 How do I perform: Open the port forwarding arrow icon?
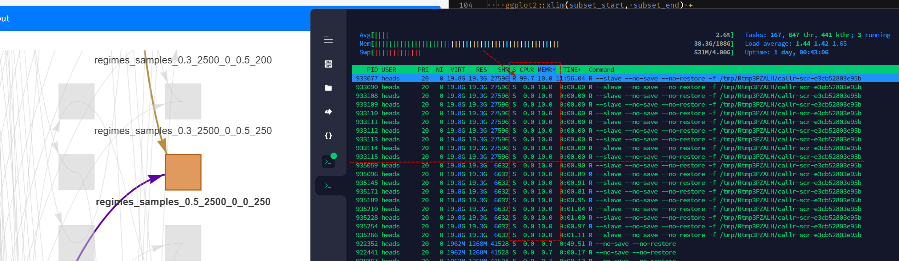328,112
